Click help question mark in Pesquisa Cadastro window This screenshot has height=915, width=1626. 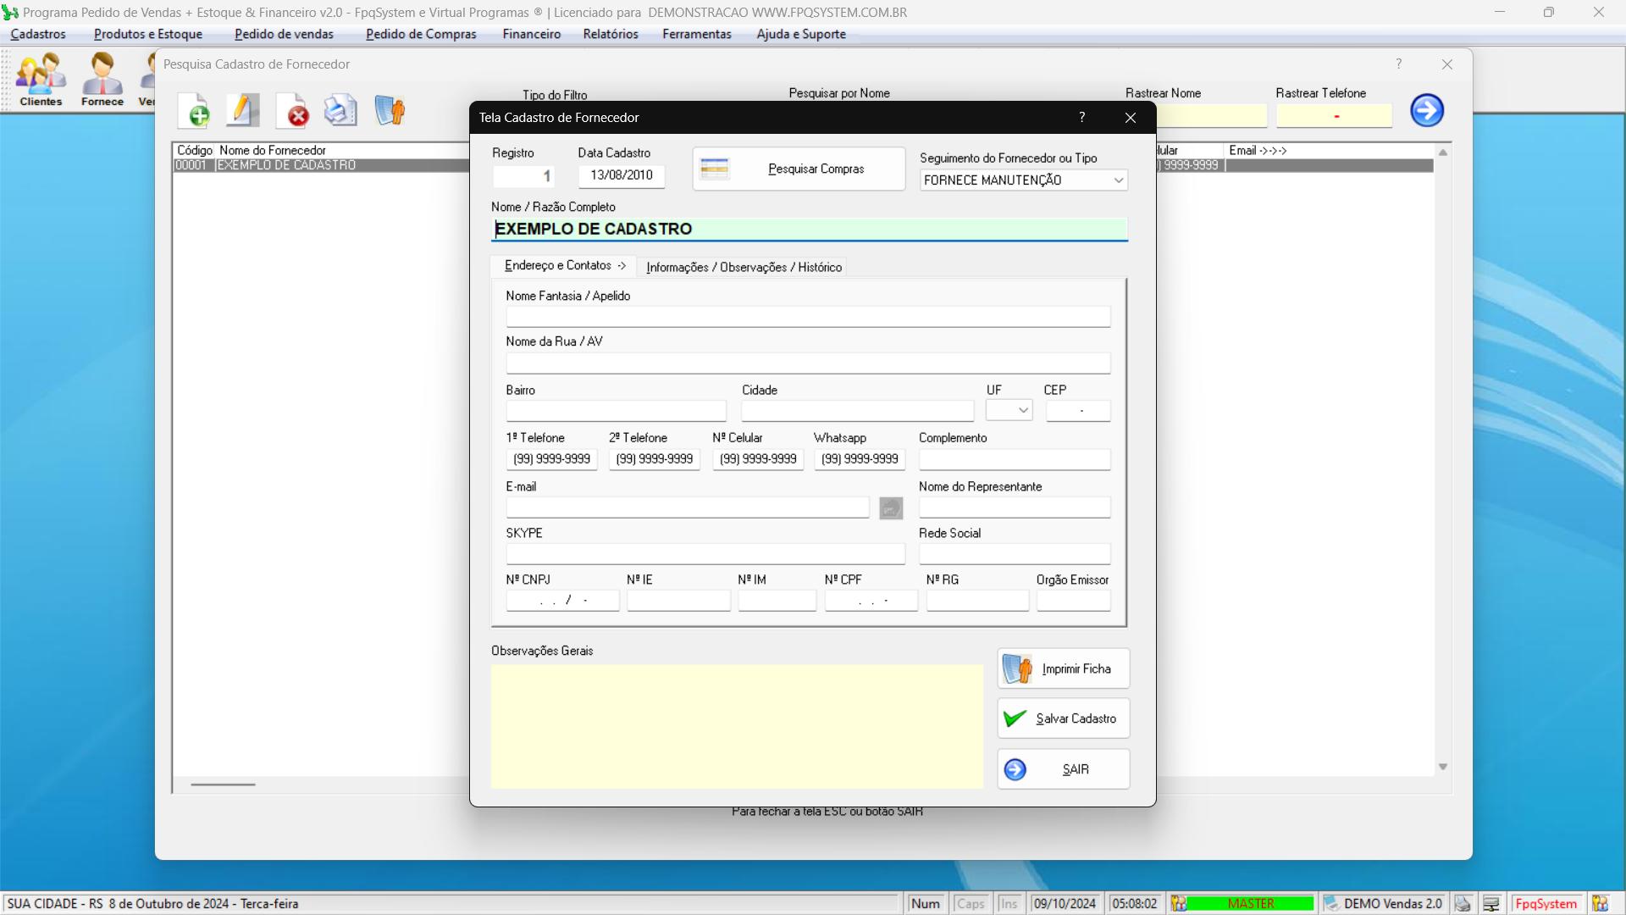click(x=1399, y=64)
